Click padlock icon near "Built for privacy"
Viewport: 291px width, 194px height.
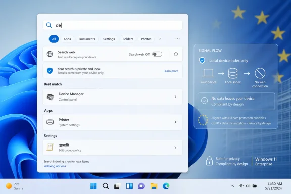point(209,161)
